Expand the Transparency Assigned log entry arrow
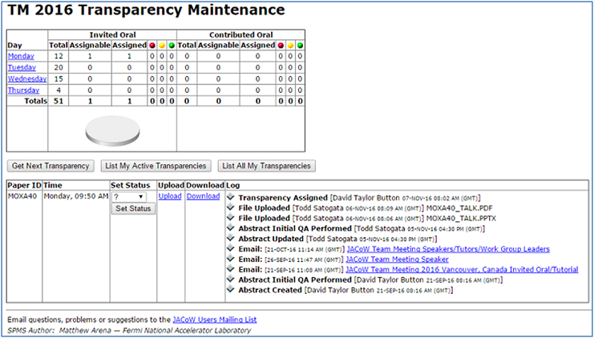The image size is (594, 338). pyautogui.click(x=231, y=197)
